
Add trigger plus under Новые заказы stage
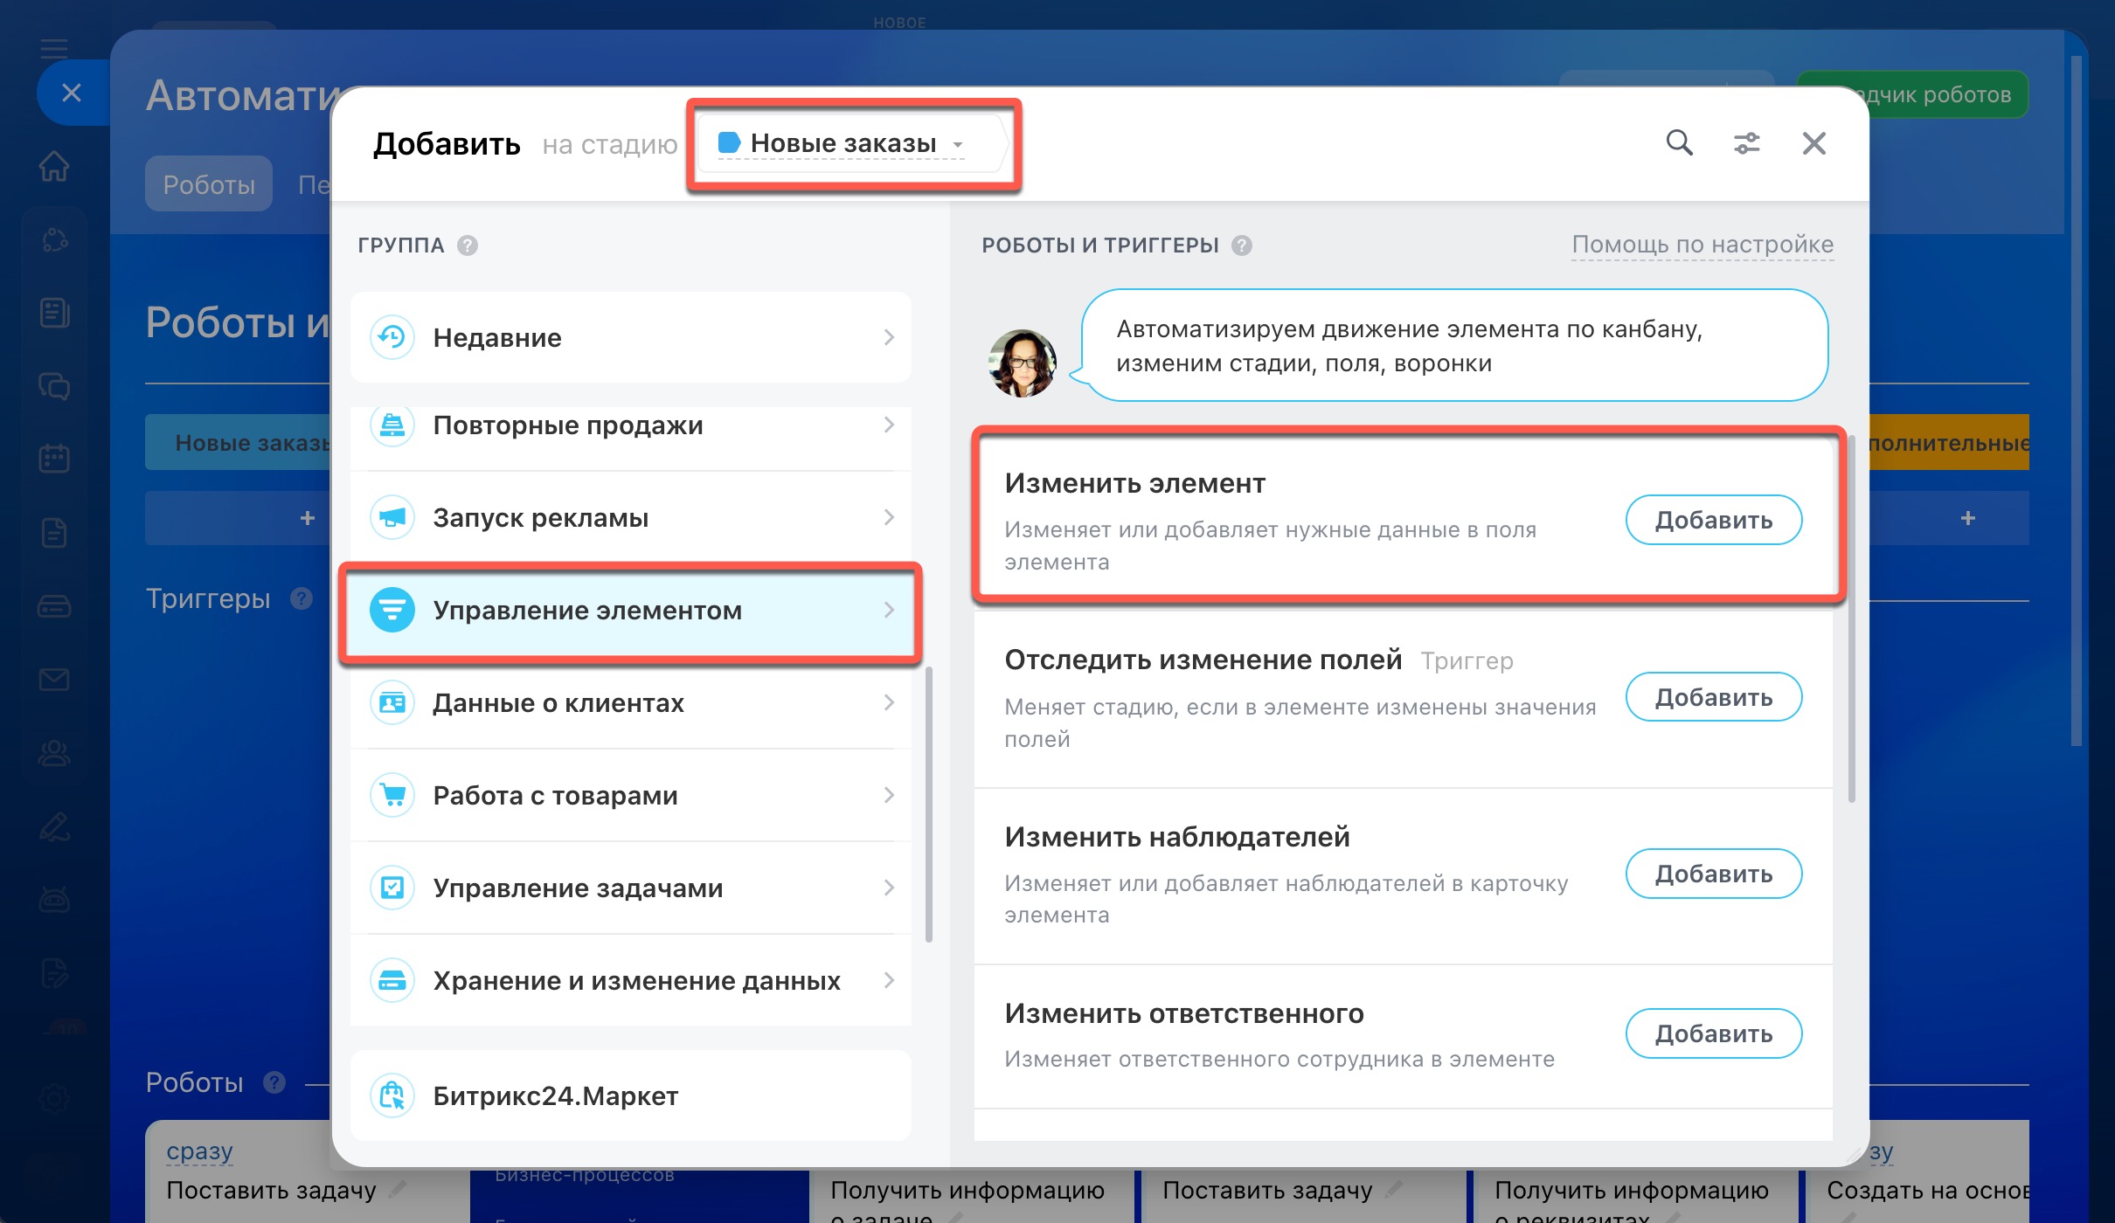tap(307, 518)
